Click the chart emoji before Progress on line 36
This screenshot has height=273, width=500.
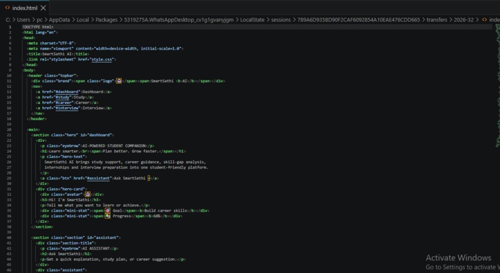107,215
